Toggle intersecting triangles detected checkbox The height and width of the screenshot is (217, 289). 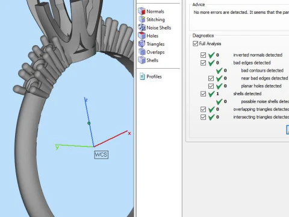(x=203, y=117)
